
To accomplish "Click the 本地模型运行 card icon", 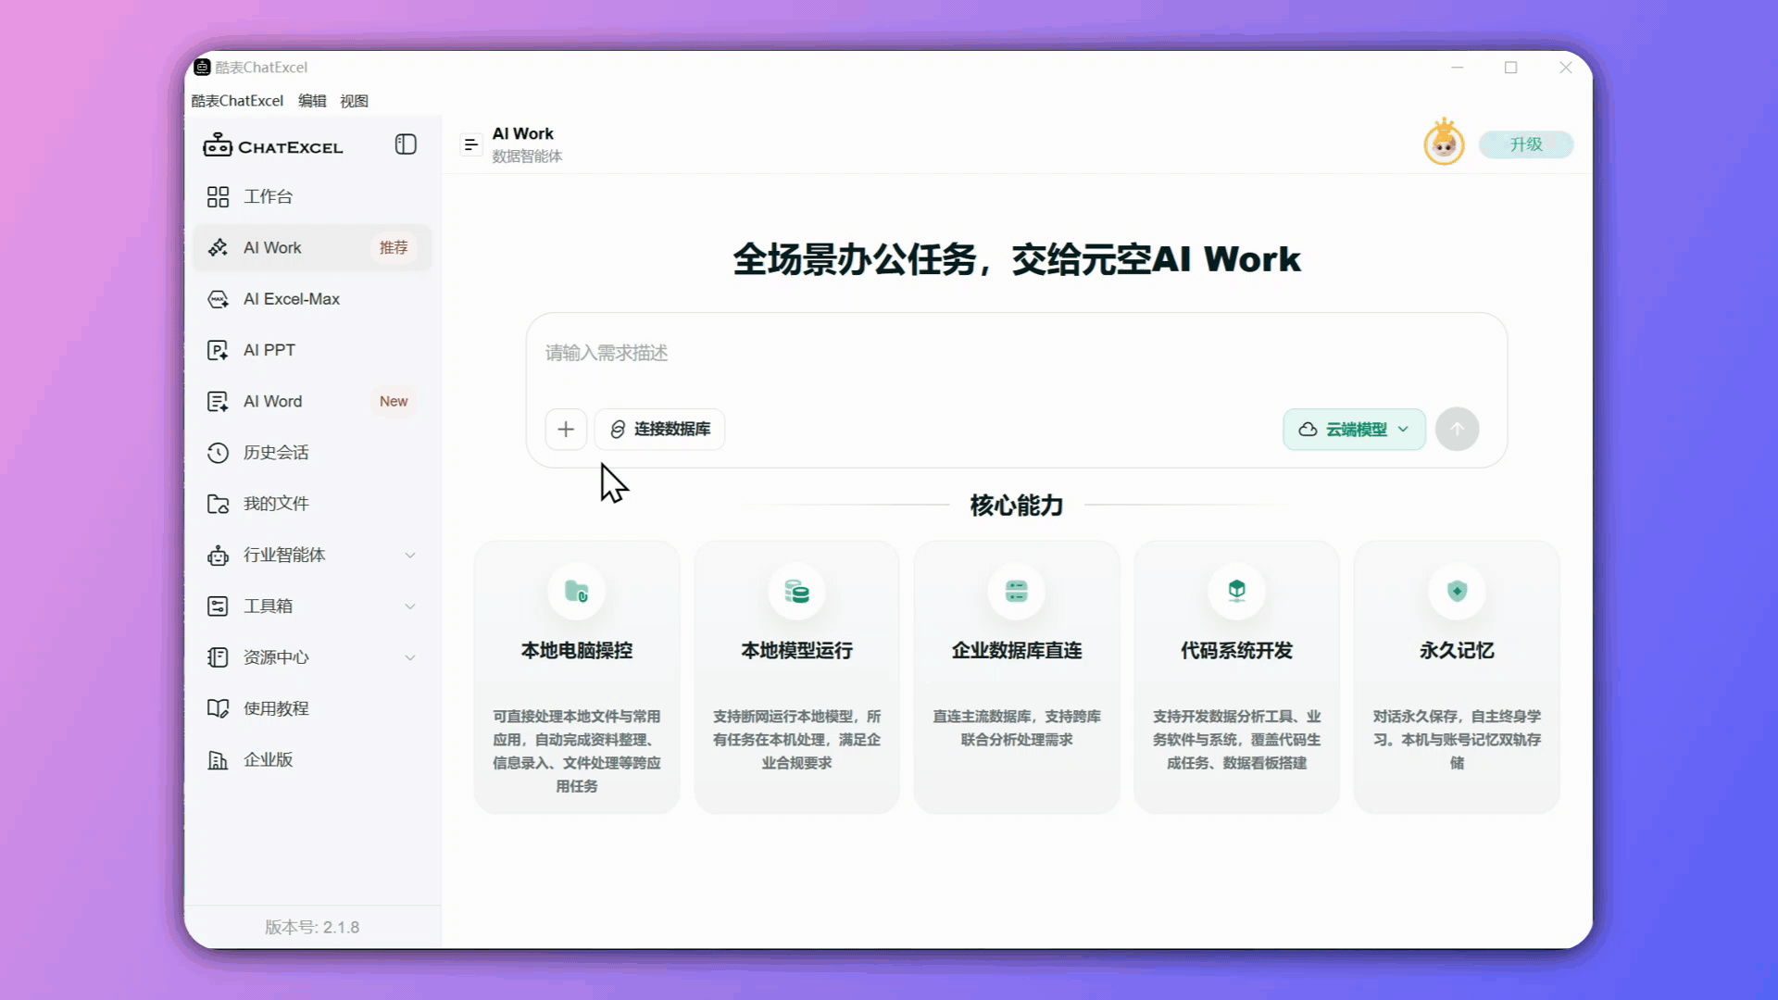I will point(796,591).
